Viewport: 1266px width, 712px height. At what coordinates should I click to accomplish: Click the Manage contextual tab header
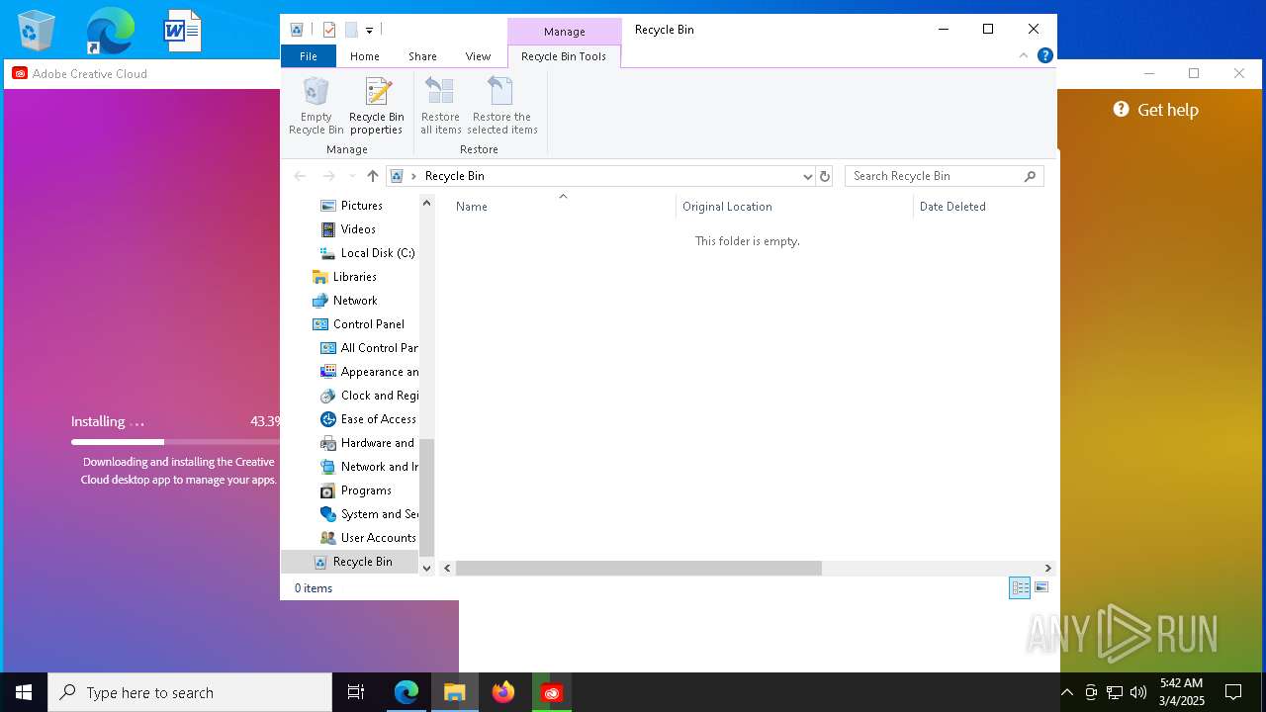[565, 32]
